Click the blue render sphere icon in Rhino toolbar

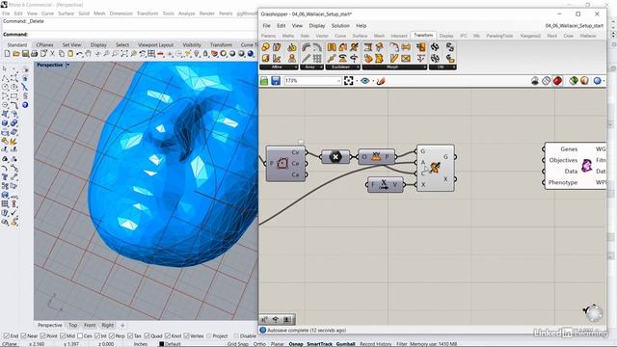(x=251, y=54)
